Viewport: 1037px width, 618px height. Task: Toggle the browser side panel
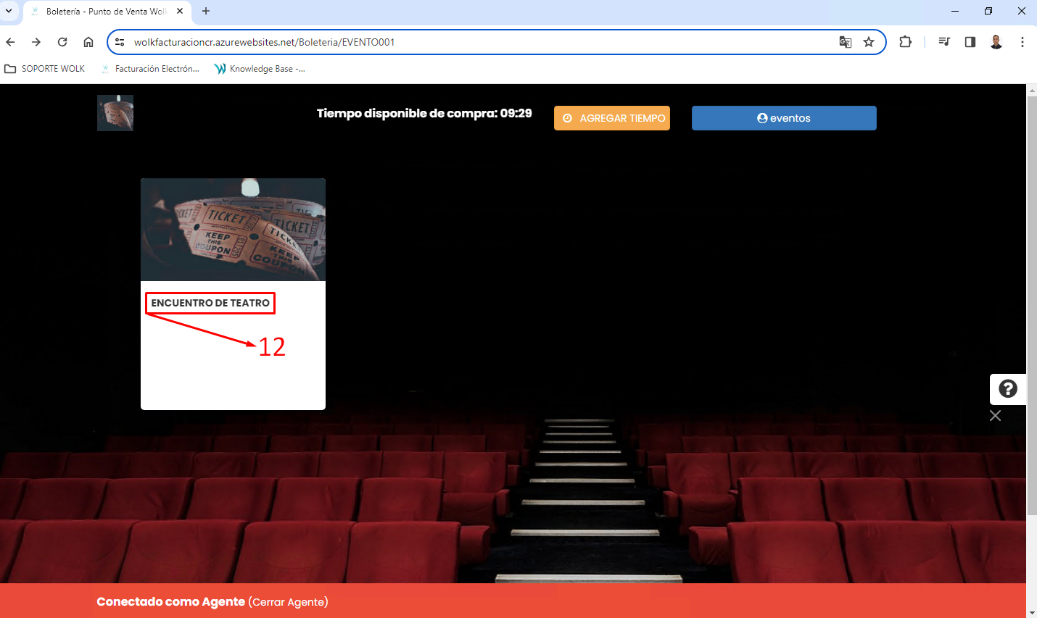tap(970, 42)
